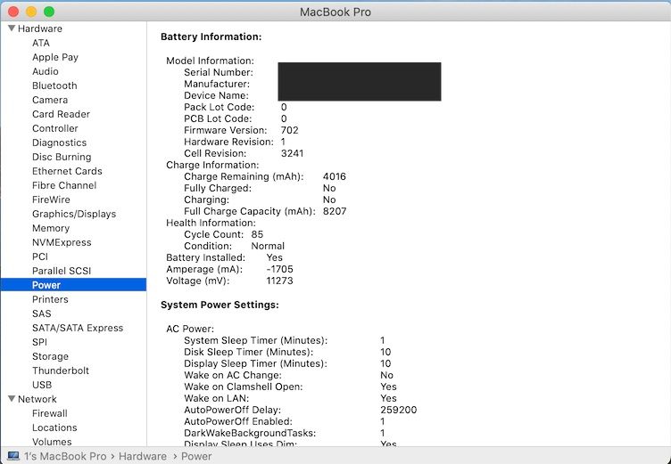
Task: Click AutoPowerOff Delay value 259200
Action: click(x=398, y=410)
